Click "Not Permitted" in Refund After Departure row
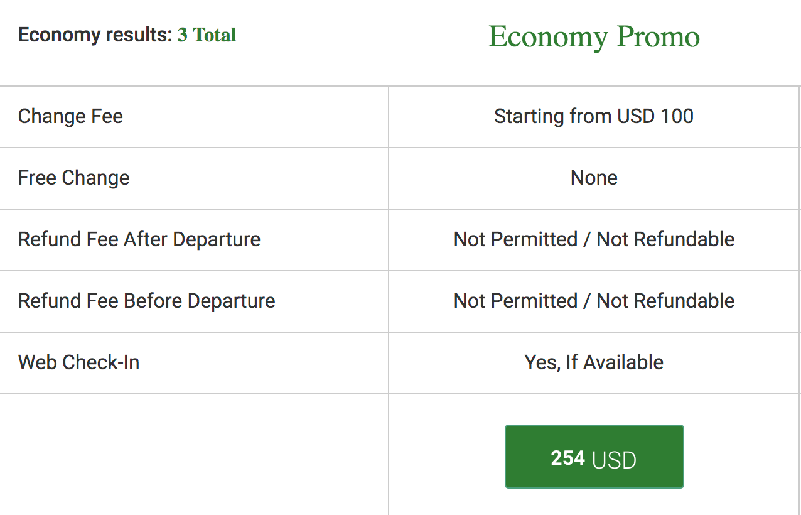 (x=515, y=239)
